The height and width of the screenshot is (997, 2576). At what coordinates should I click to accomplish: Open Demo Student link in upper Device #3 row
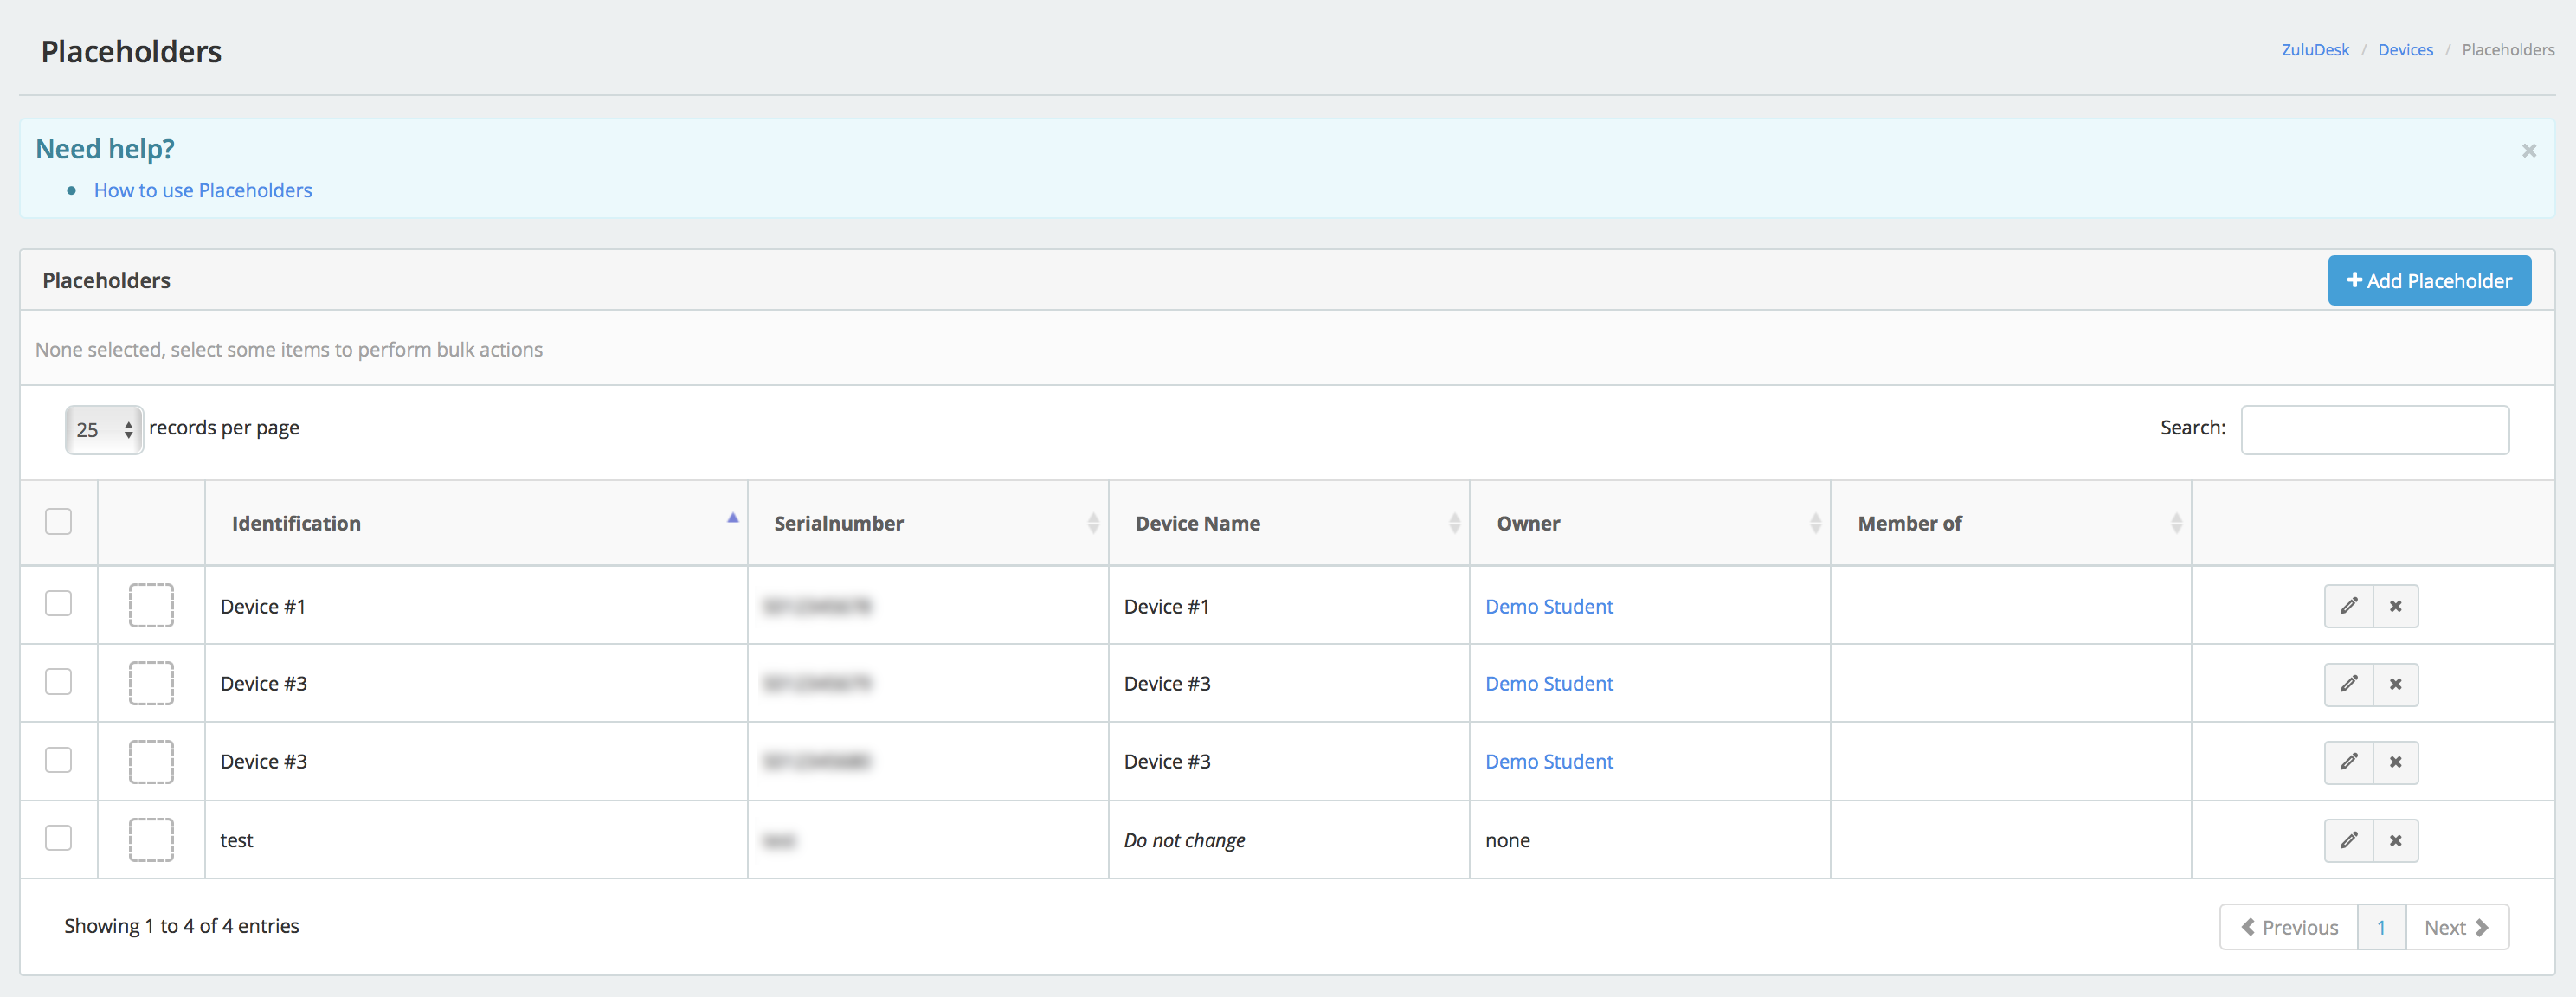[x=1549, y=684]
